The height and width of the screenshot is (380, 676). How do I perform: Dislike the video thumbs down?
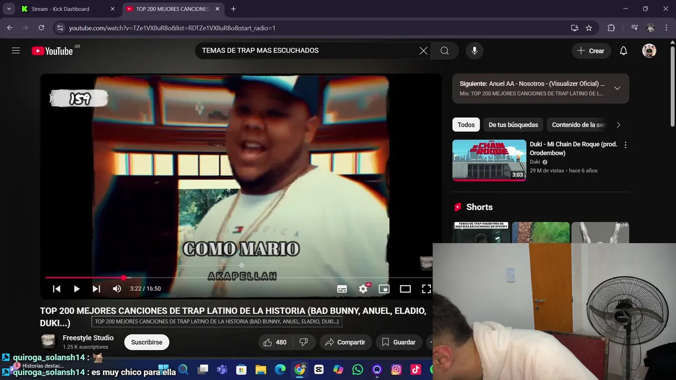[304, 342]
